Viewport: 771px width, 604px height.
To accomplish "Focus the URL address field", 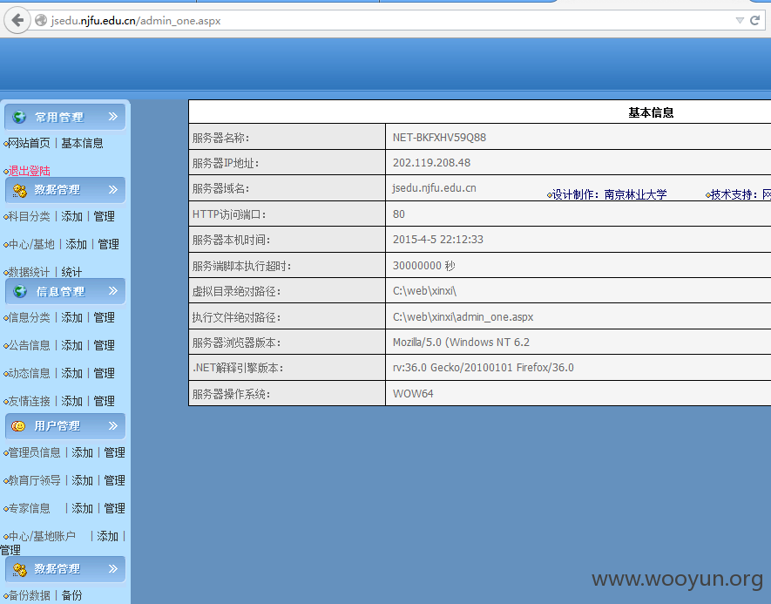I will click(383, 21).
